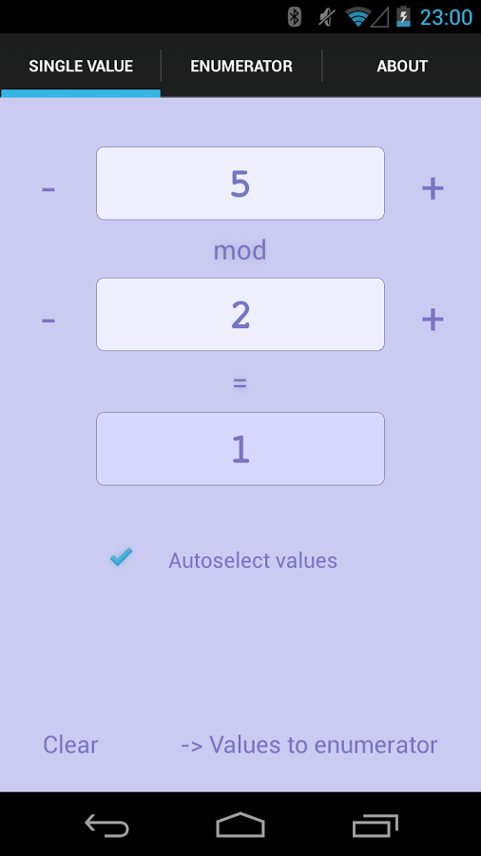This screenshot has height=856, width=481.
Task: Open the About tab
Action: click(x=402, y=66)
